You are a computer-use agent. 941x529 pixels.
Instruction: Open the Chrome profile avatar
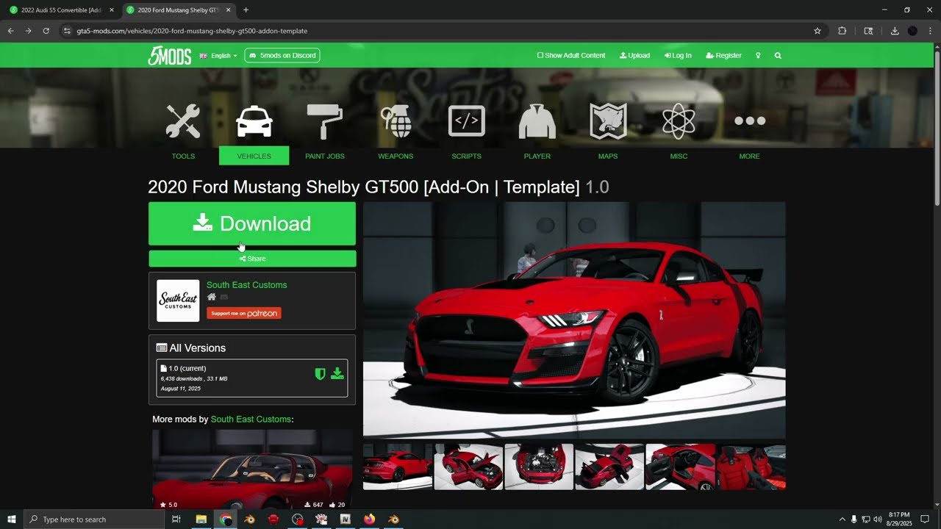[x=912, y=31]
